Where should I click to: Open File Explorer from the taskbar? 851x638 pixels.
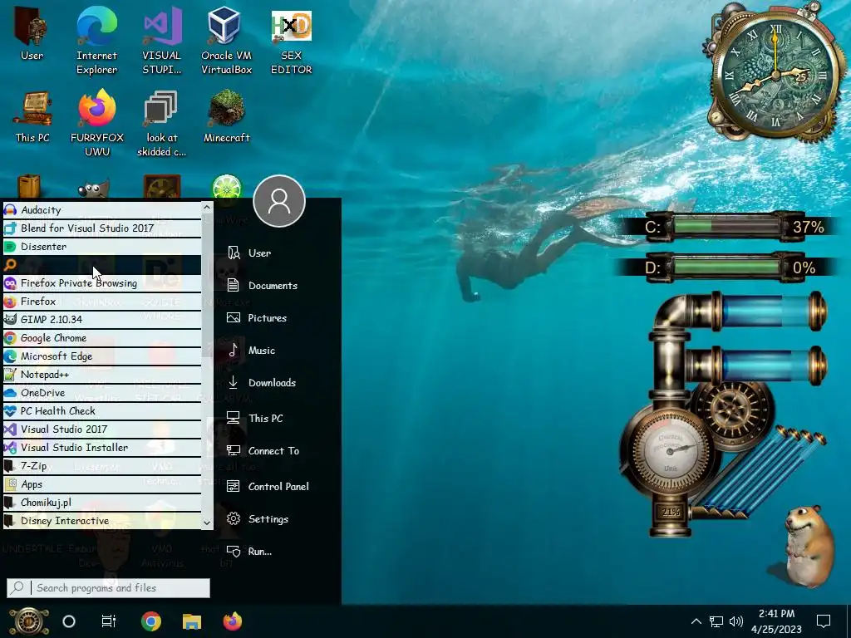coord(192,621)
